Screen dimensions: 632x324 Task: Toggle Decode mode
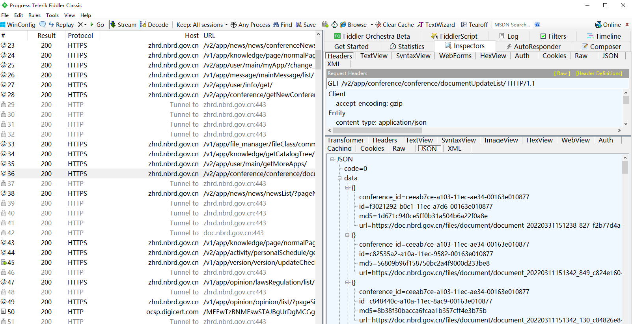[x=154, y=24]
